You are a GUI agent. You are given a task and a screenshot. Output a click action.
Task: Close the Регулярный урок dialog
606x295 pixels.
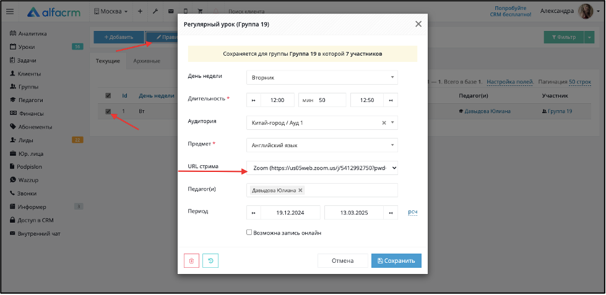(x=418, y=24)
